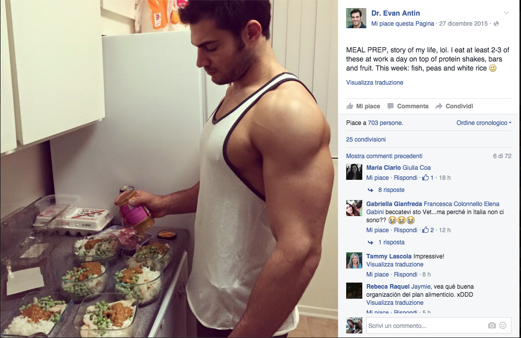Screen dimensions: 521x338
Task: Open the emoji picker in the comment box
Action: (503, 326)
